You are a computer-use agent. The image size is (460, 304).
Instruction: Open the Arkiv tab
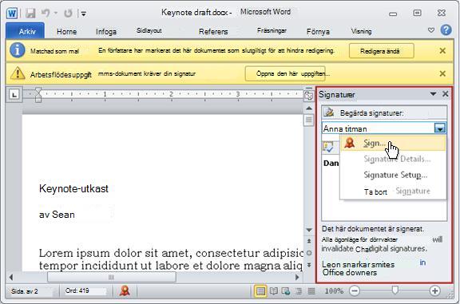[x=26, y=31]
